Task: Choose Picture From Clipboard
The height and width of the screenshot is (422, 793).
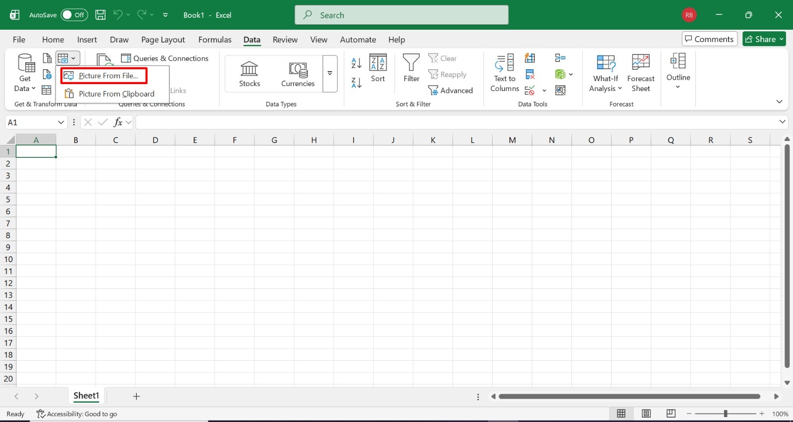Action: tap(113, 94)
